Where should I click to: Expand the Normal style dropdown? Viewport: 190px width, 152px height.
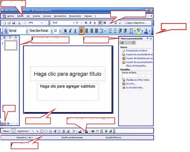27,31
